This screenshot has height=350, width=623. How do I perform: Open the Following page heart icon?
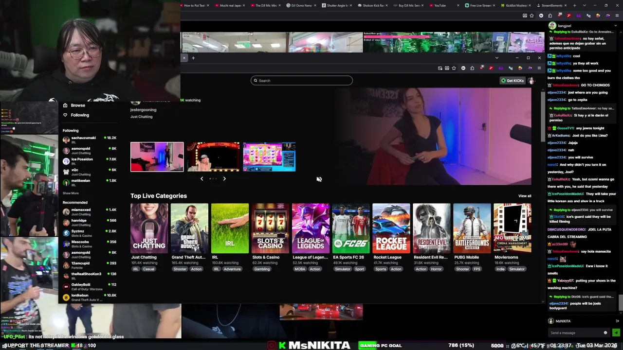[x=65, y=115]
